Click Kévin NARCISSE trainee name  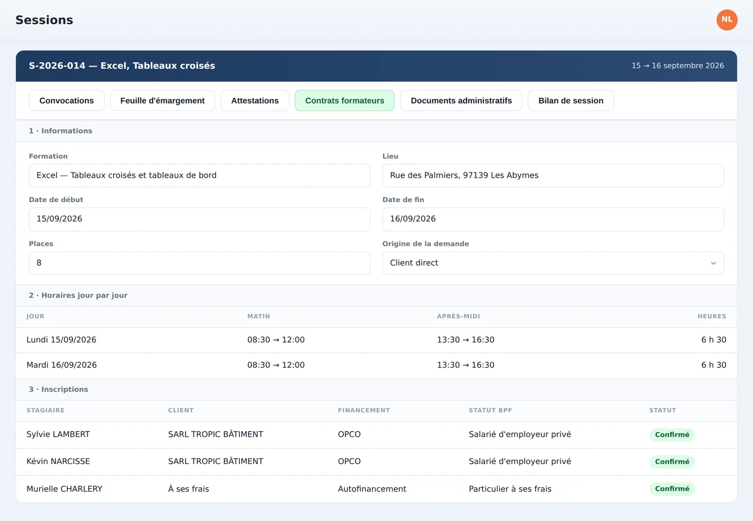pos(58,461)
